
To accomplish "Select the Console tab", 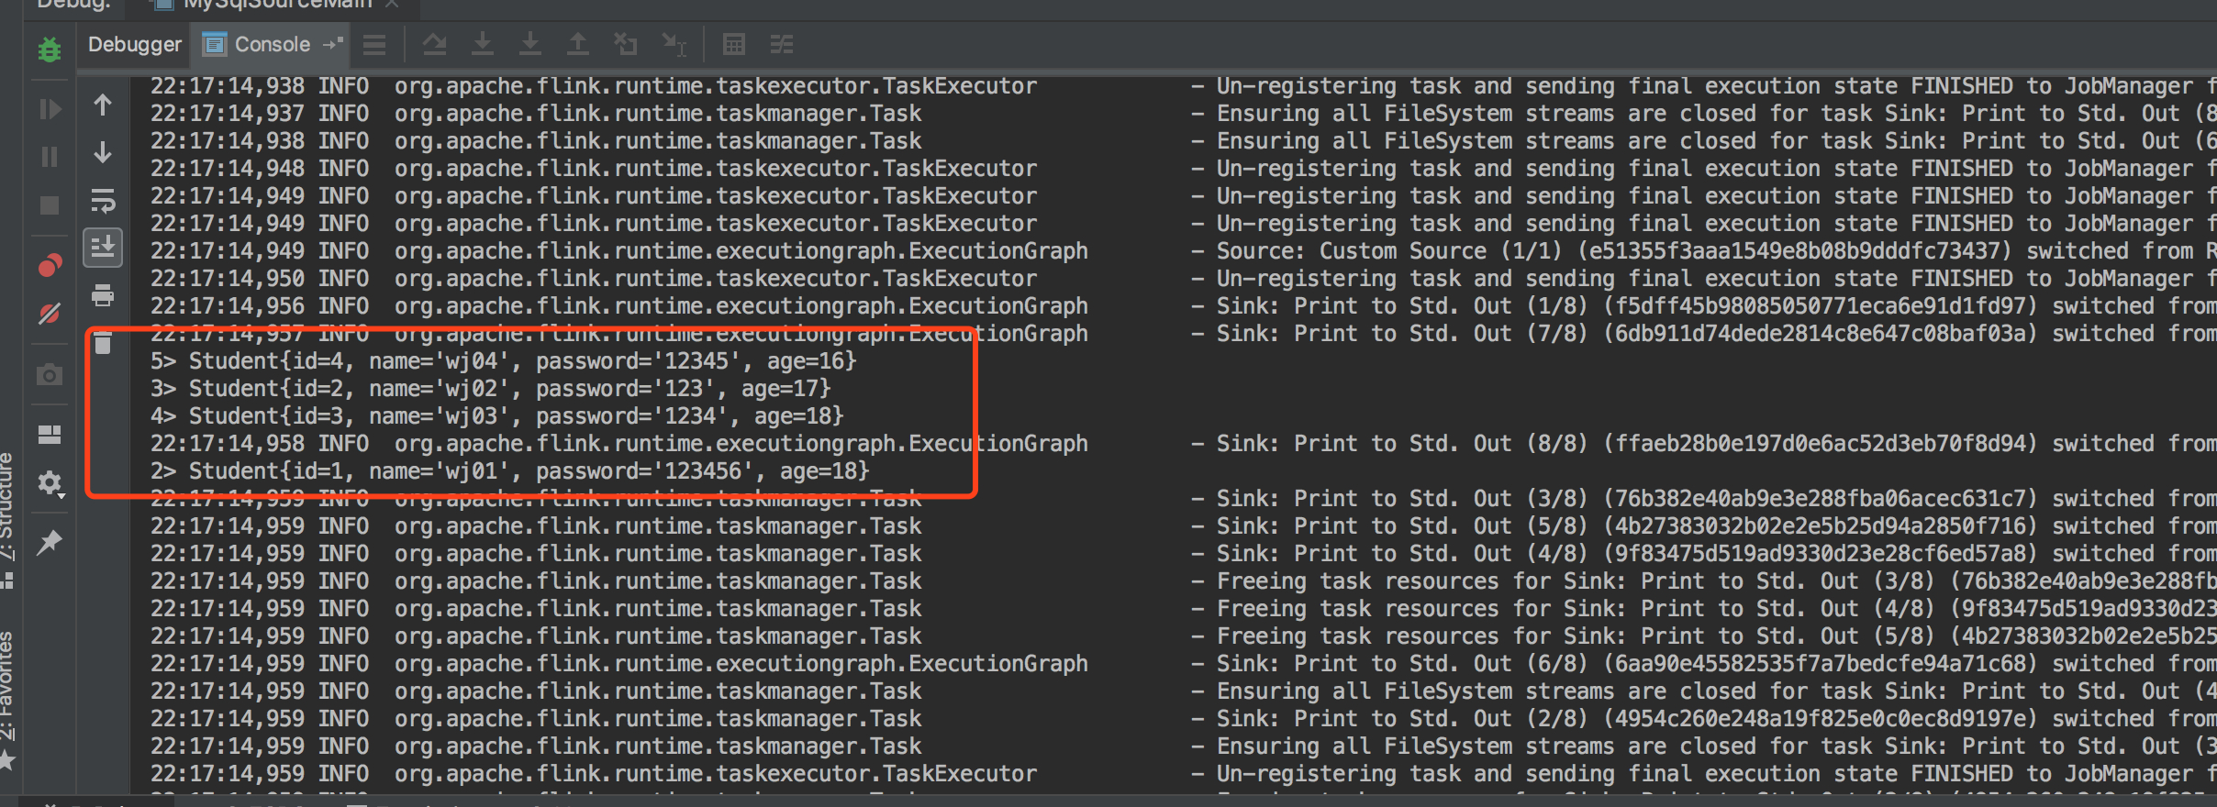I will click(272, 44).
